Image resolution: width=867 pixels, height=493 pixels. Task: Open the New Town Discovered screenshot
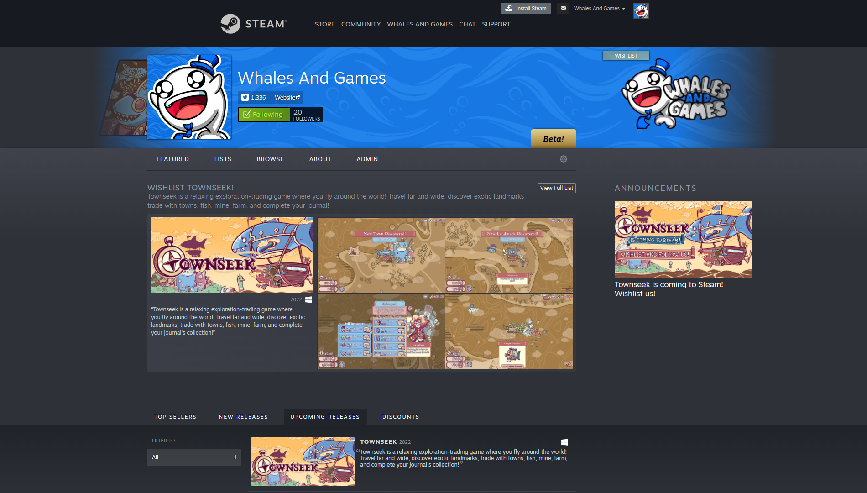click(x=381, y=255)
